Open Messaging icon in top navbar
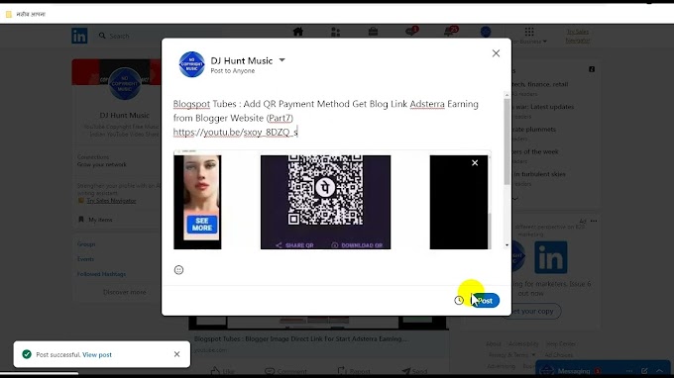The width and height of the screenshot is (674, 378). tap(411, 32)
